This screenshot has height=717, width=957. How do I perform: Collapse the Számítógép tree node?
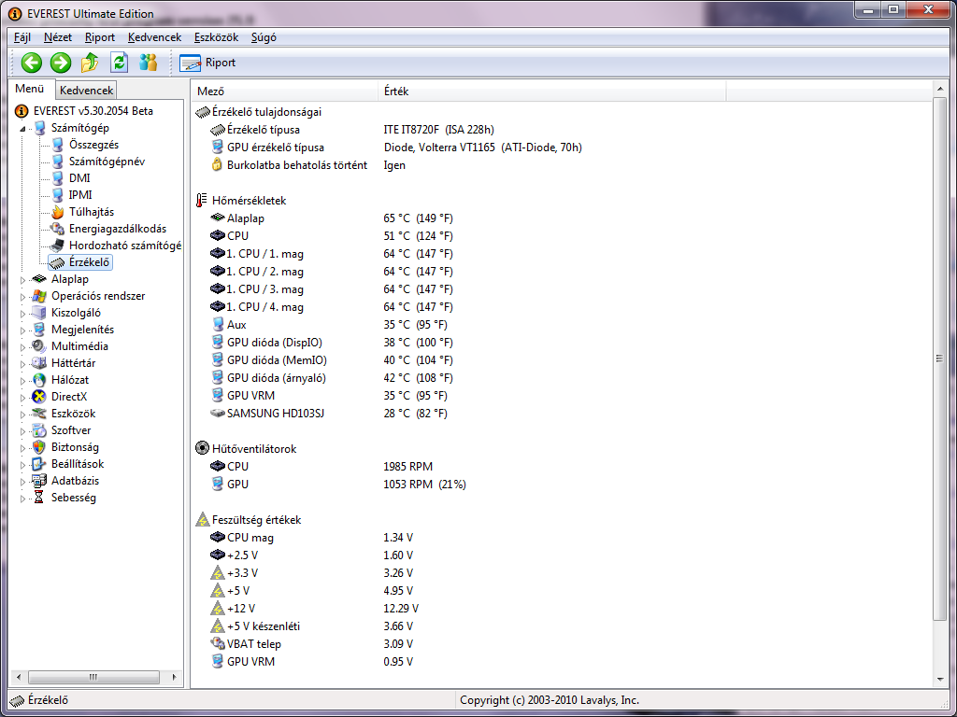(23, 129)
